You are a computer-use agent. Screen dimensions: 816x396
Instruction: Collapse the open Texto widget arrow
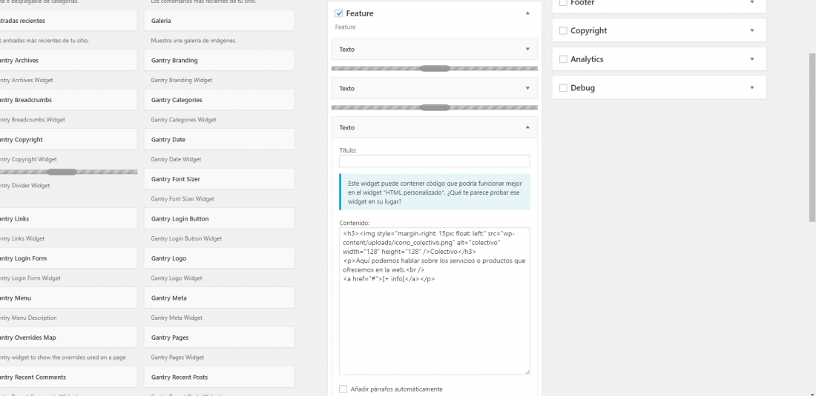pyautogui.click(x=527, y=127)
